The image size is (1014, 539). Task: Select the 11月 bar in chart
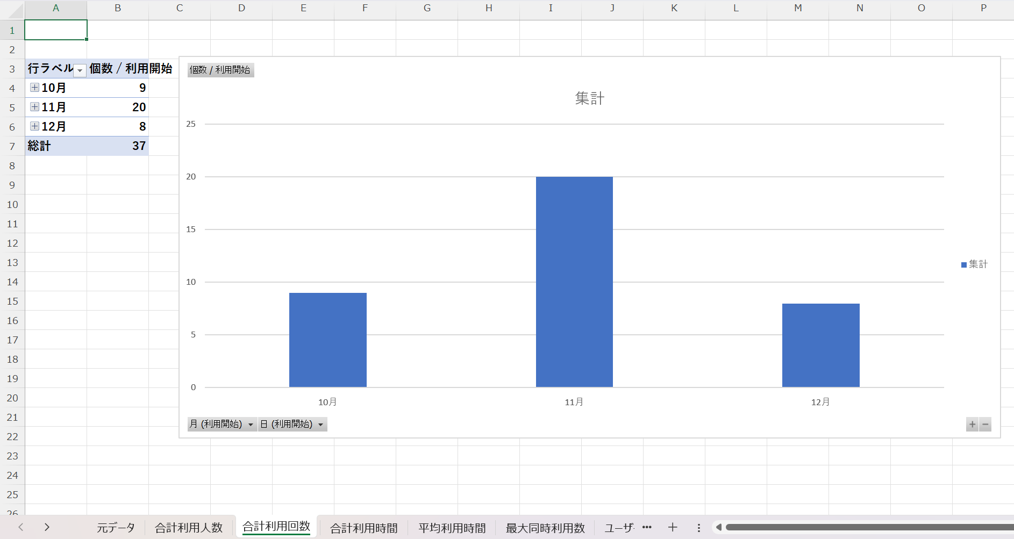click(574, 282)
